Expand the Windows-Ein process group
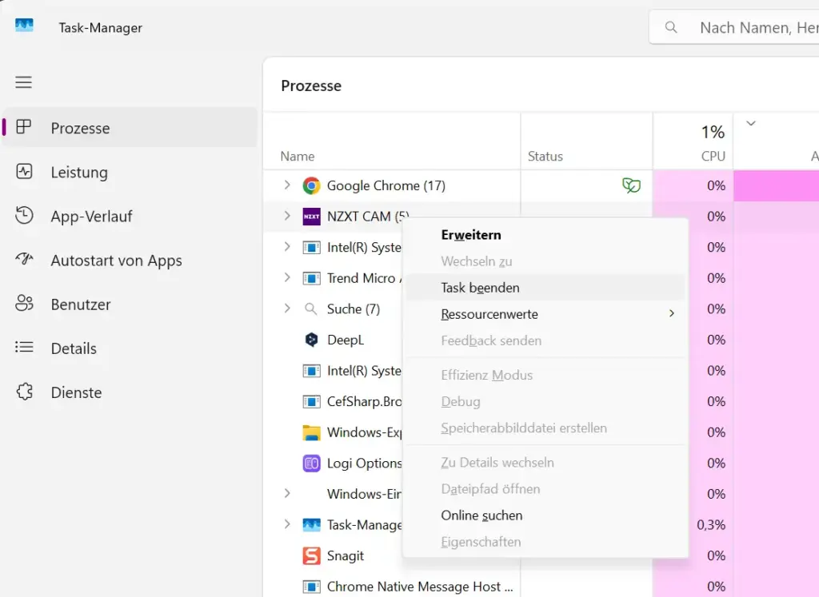Screen dimensions: 819x597 pos(287,493)
